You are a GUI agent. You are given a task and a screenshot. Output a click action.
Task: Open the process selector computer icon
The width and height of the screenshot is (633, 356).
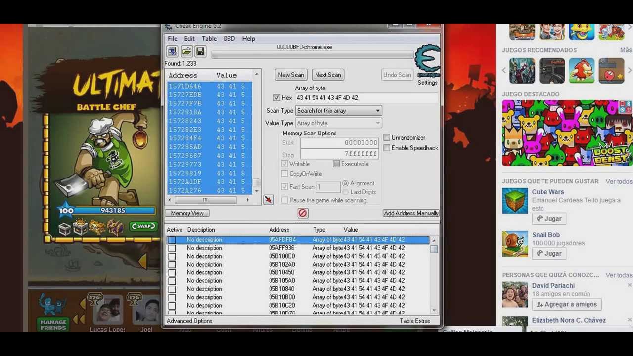click(172, 51)
